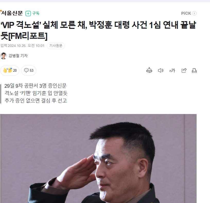This screenshot has width=210, height=203.
Task: Open the emoji reactions button showing 20
Action: 10,70
